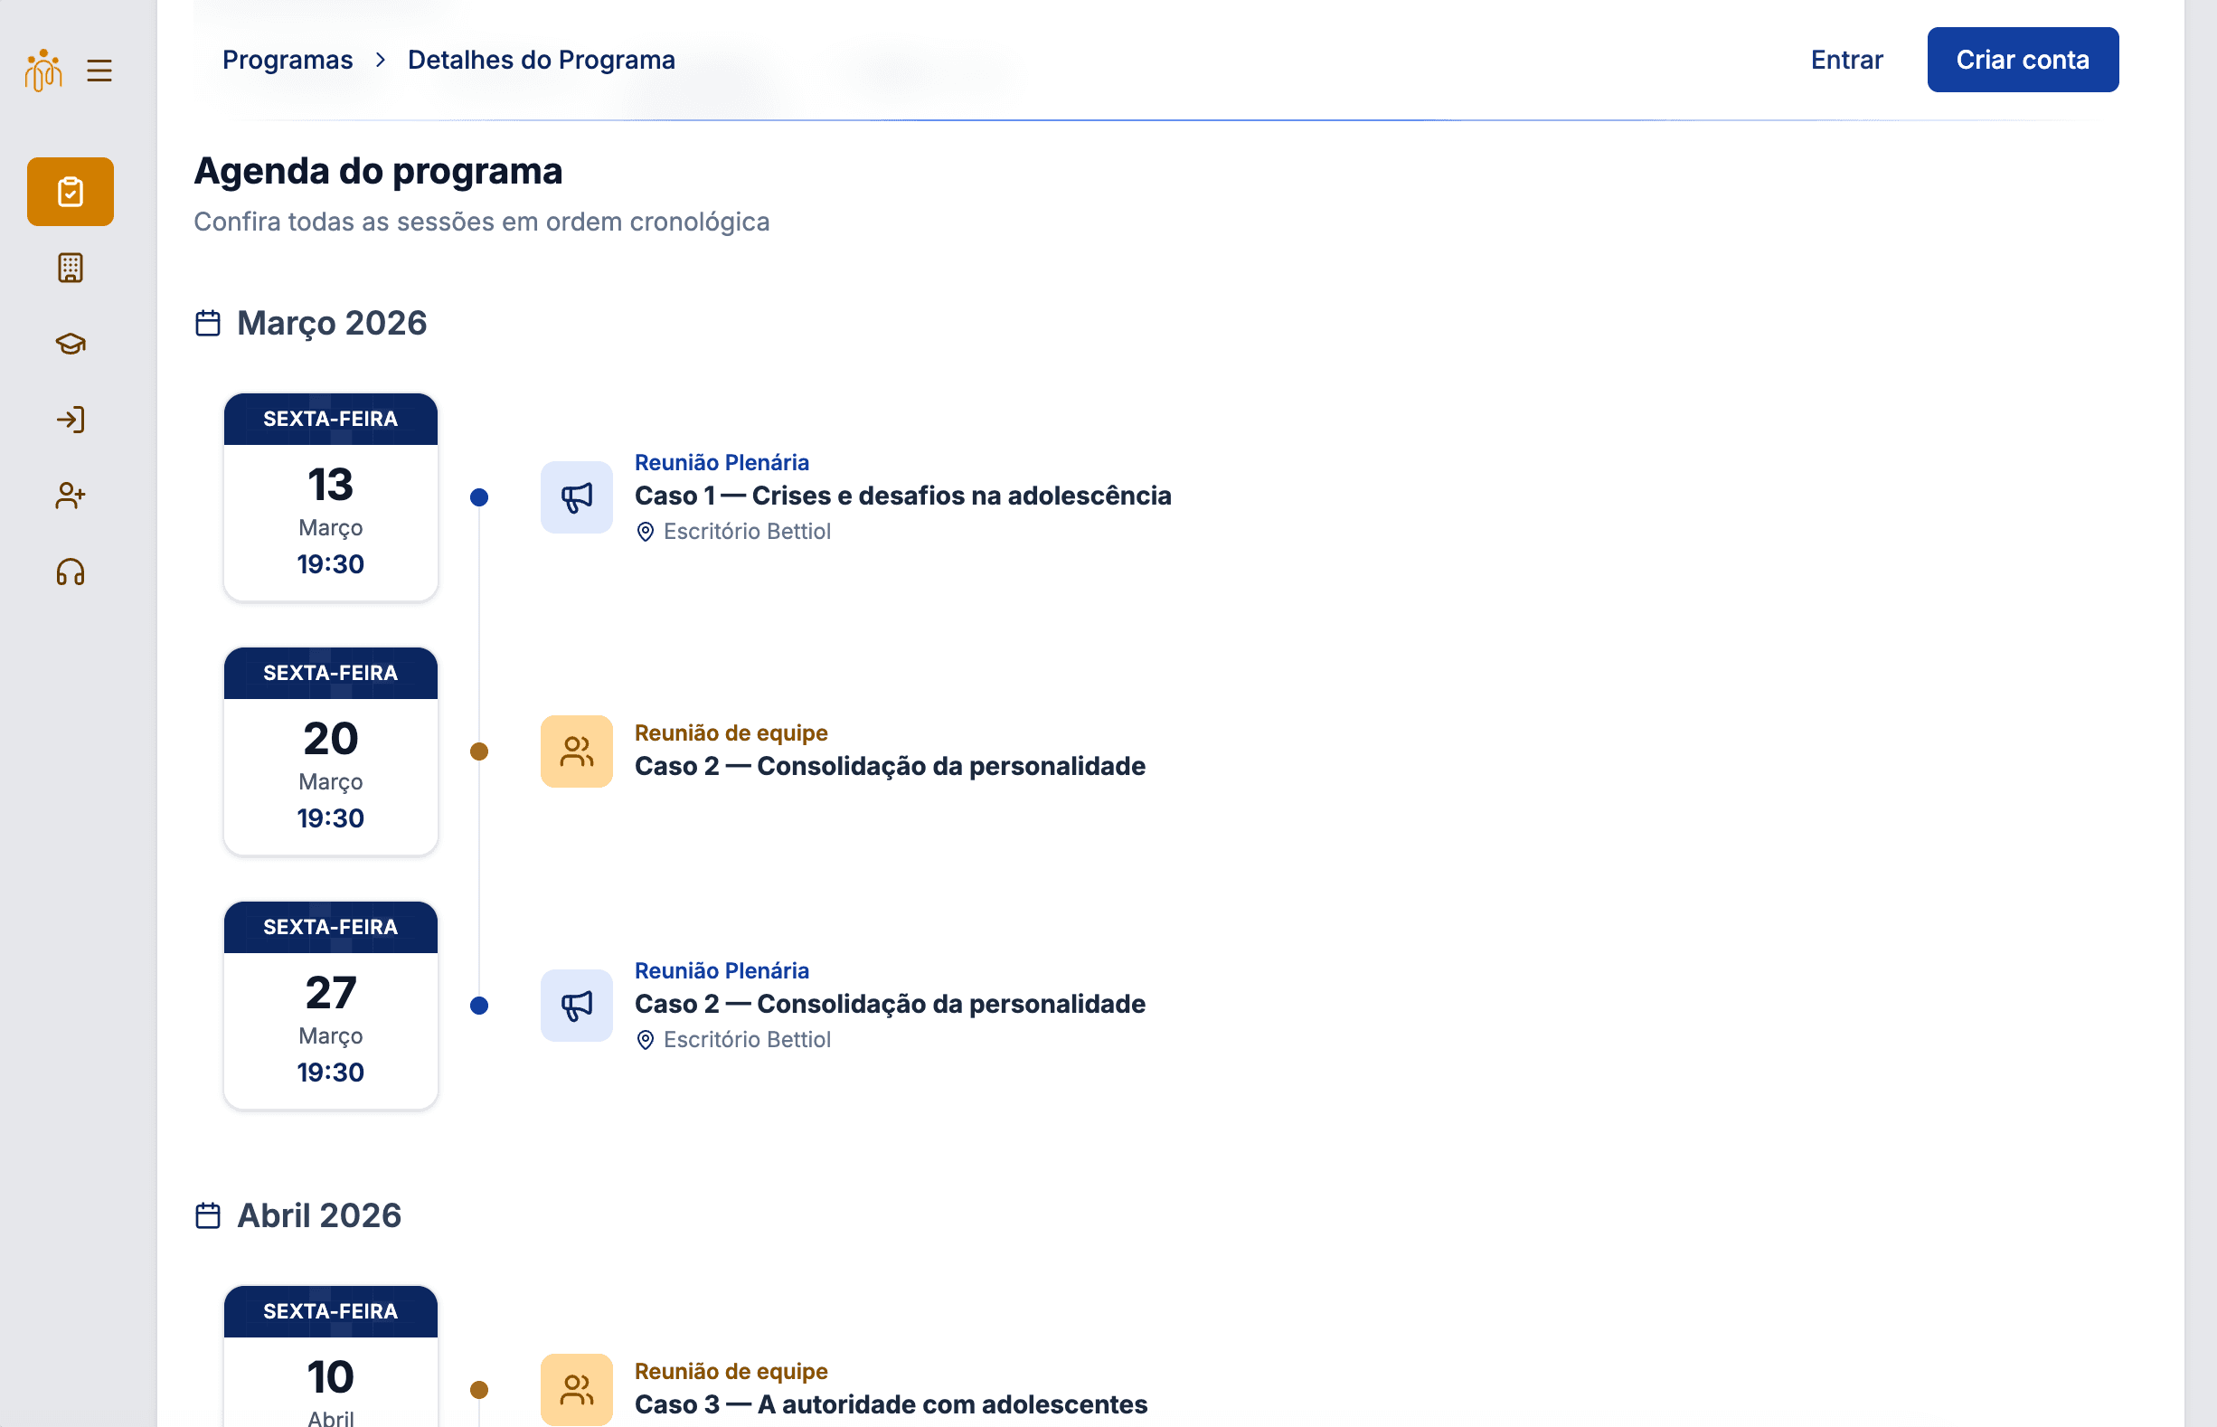The image size is (2217, 1427).
Task: Click the Entrar link
Action: [1845, 60]
